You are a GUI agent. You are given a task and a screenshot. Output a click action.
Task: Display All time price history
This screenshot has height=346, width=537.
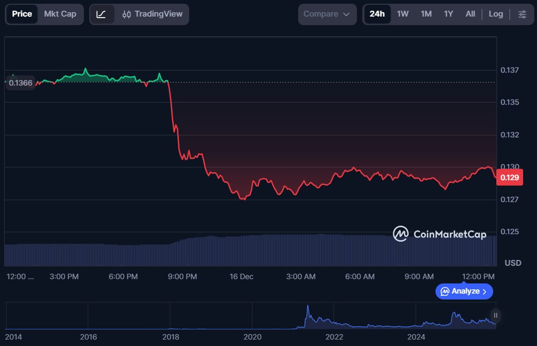pyautogui.click(x=470, y=14)
